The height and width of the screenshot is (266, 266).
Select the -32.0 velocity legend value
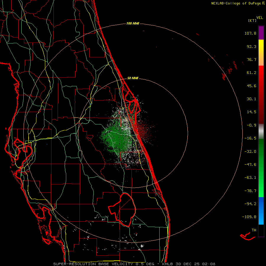tap(250, 152)
